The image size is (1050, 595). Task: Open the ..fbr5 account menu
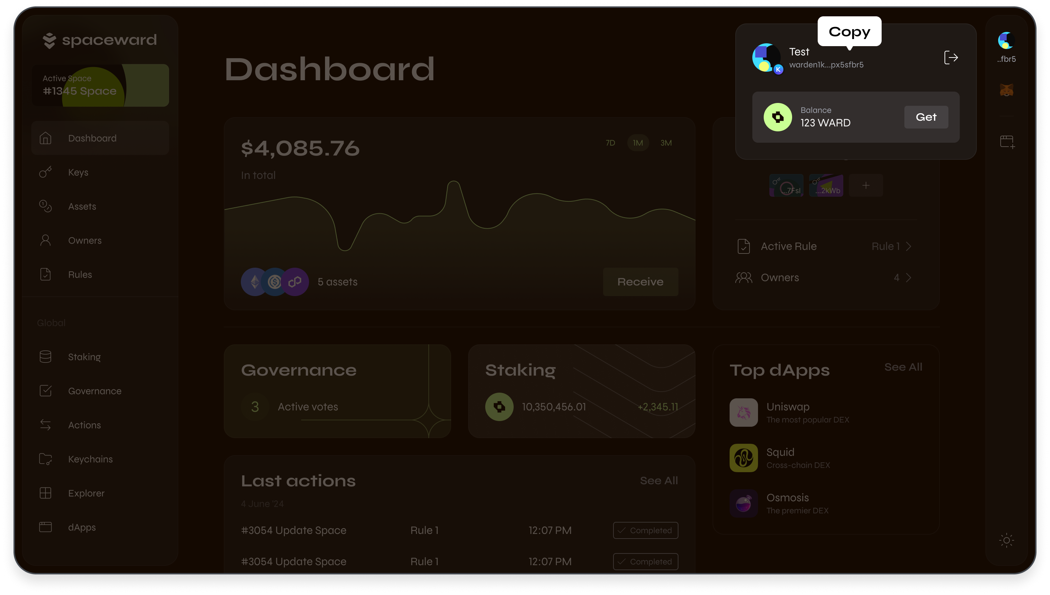(1006, 40)
